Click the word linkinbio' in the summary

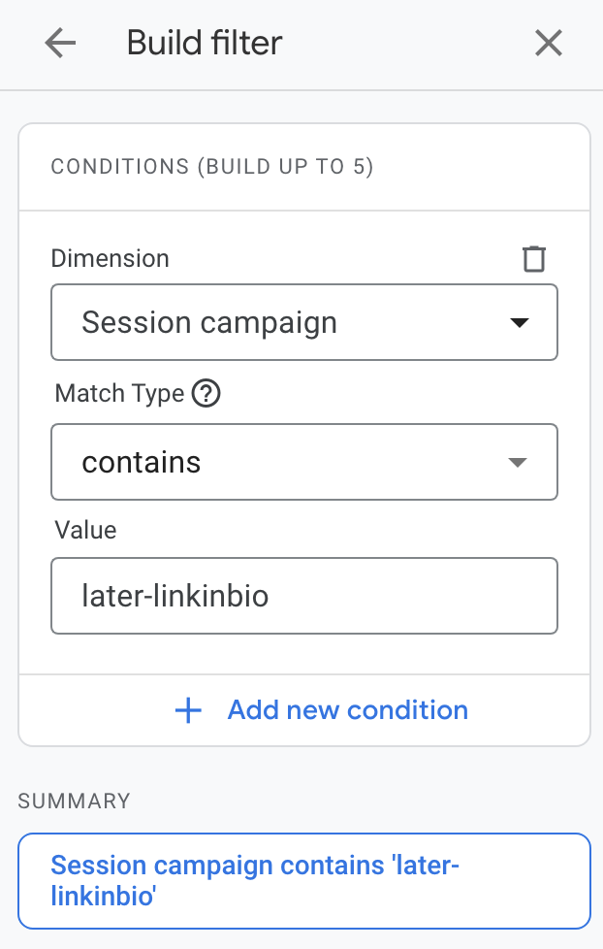(x=104, y=896)
